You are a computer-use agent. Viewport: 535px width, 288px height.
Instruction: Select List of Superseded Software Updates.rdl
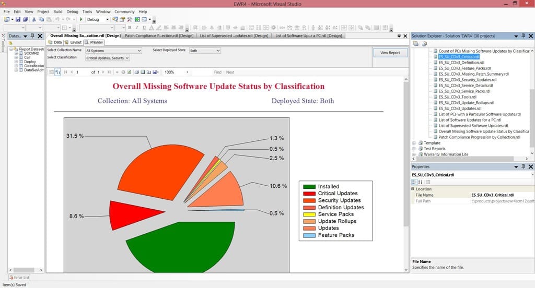click(473, 126)
